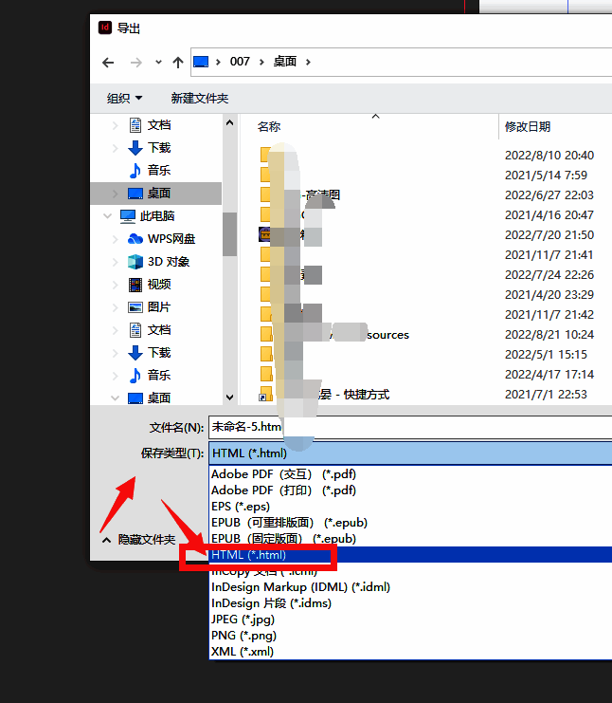
Task: Click the navigation pane scrollbar down arrow
Action: click(229, 398)
